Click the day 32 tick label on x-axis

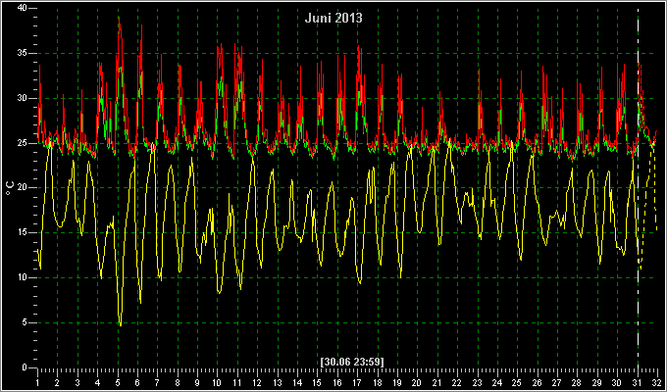pos(657,382)
